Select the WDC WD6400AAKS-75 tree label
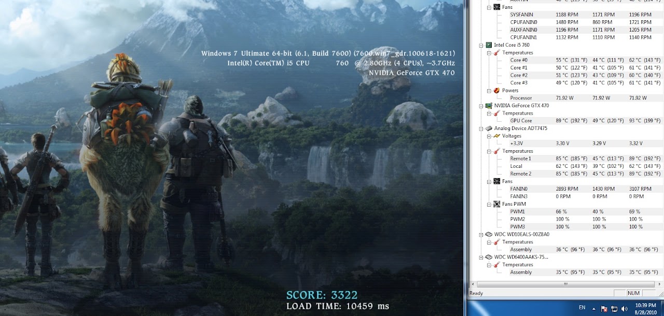 pos(521,257)
